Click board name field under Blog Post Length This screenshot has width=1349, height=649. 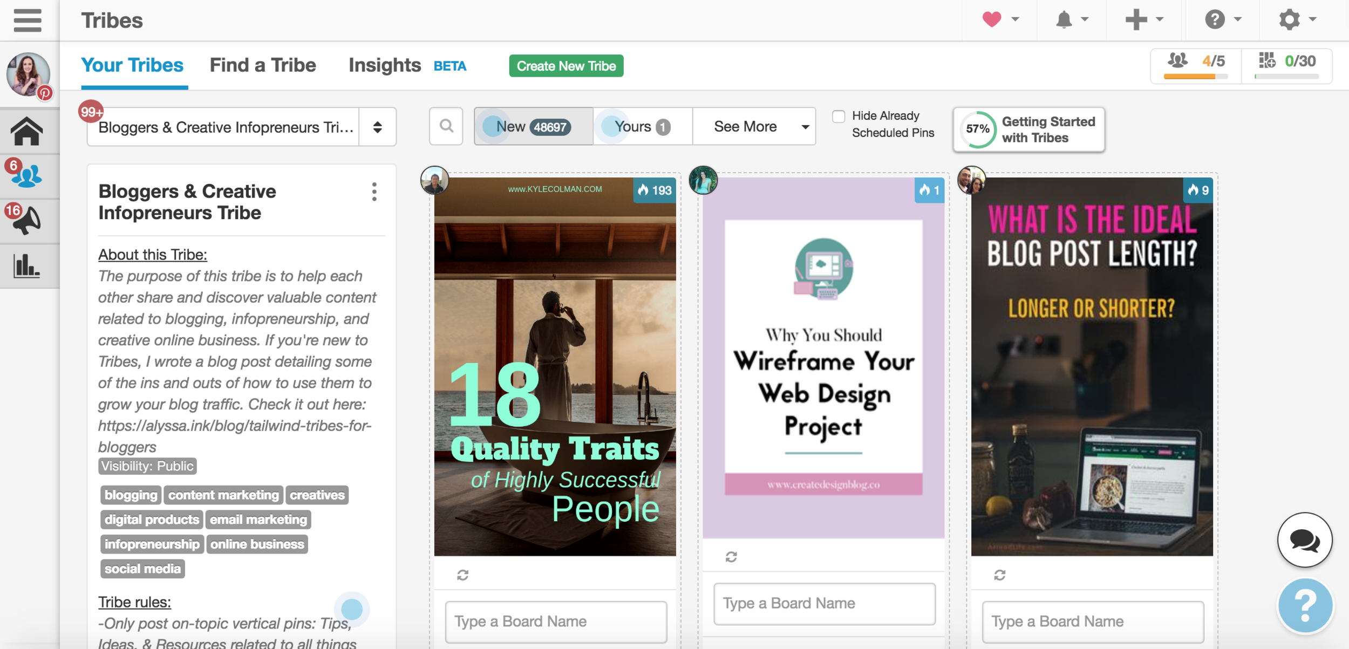(1093, 621)
